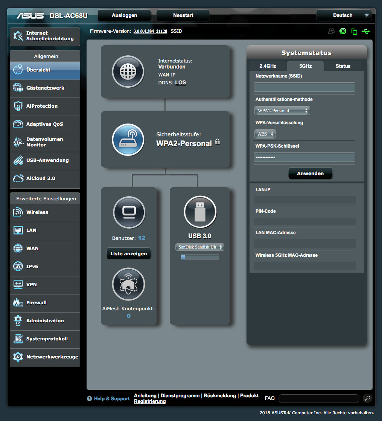This screenshot has width=382, height=421.
Task: Switch to the Status tab
Action: coord(343,66)
